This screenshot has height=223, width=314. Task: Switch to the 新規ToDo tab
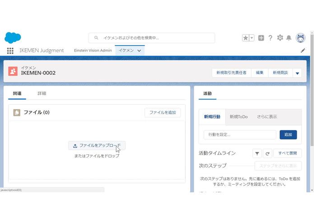pyautogui.click(x=239, y=117)
